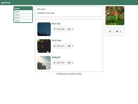Click the Menu sidebar heading

tap(17, 8)
